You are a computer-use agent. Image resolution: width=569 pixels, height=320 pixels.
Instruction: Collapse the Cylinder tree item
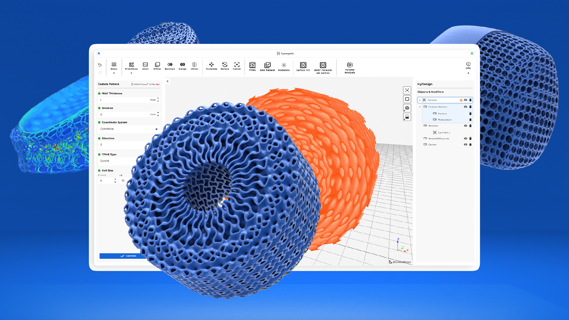coord(420,100)
